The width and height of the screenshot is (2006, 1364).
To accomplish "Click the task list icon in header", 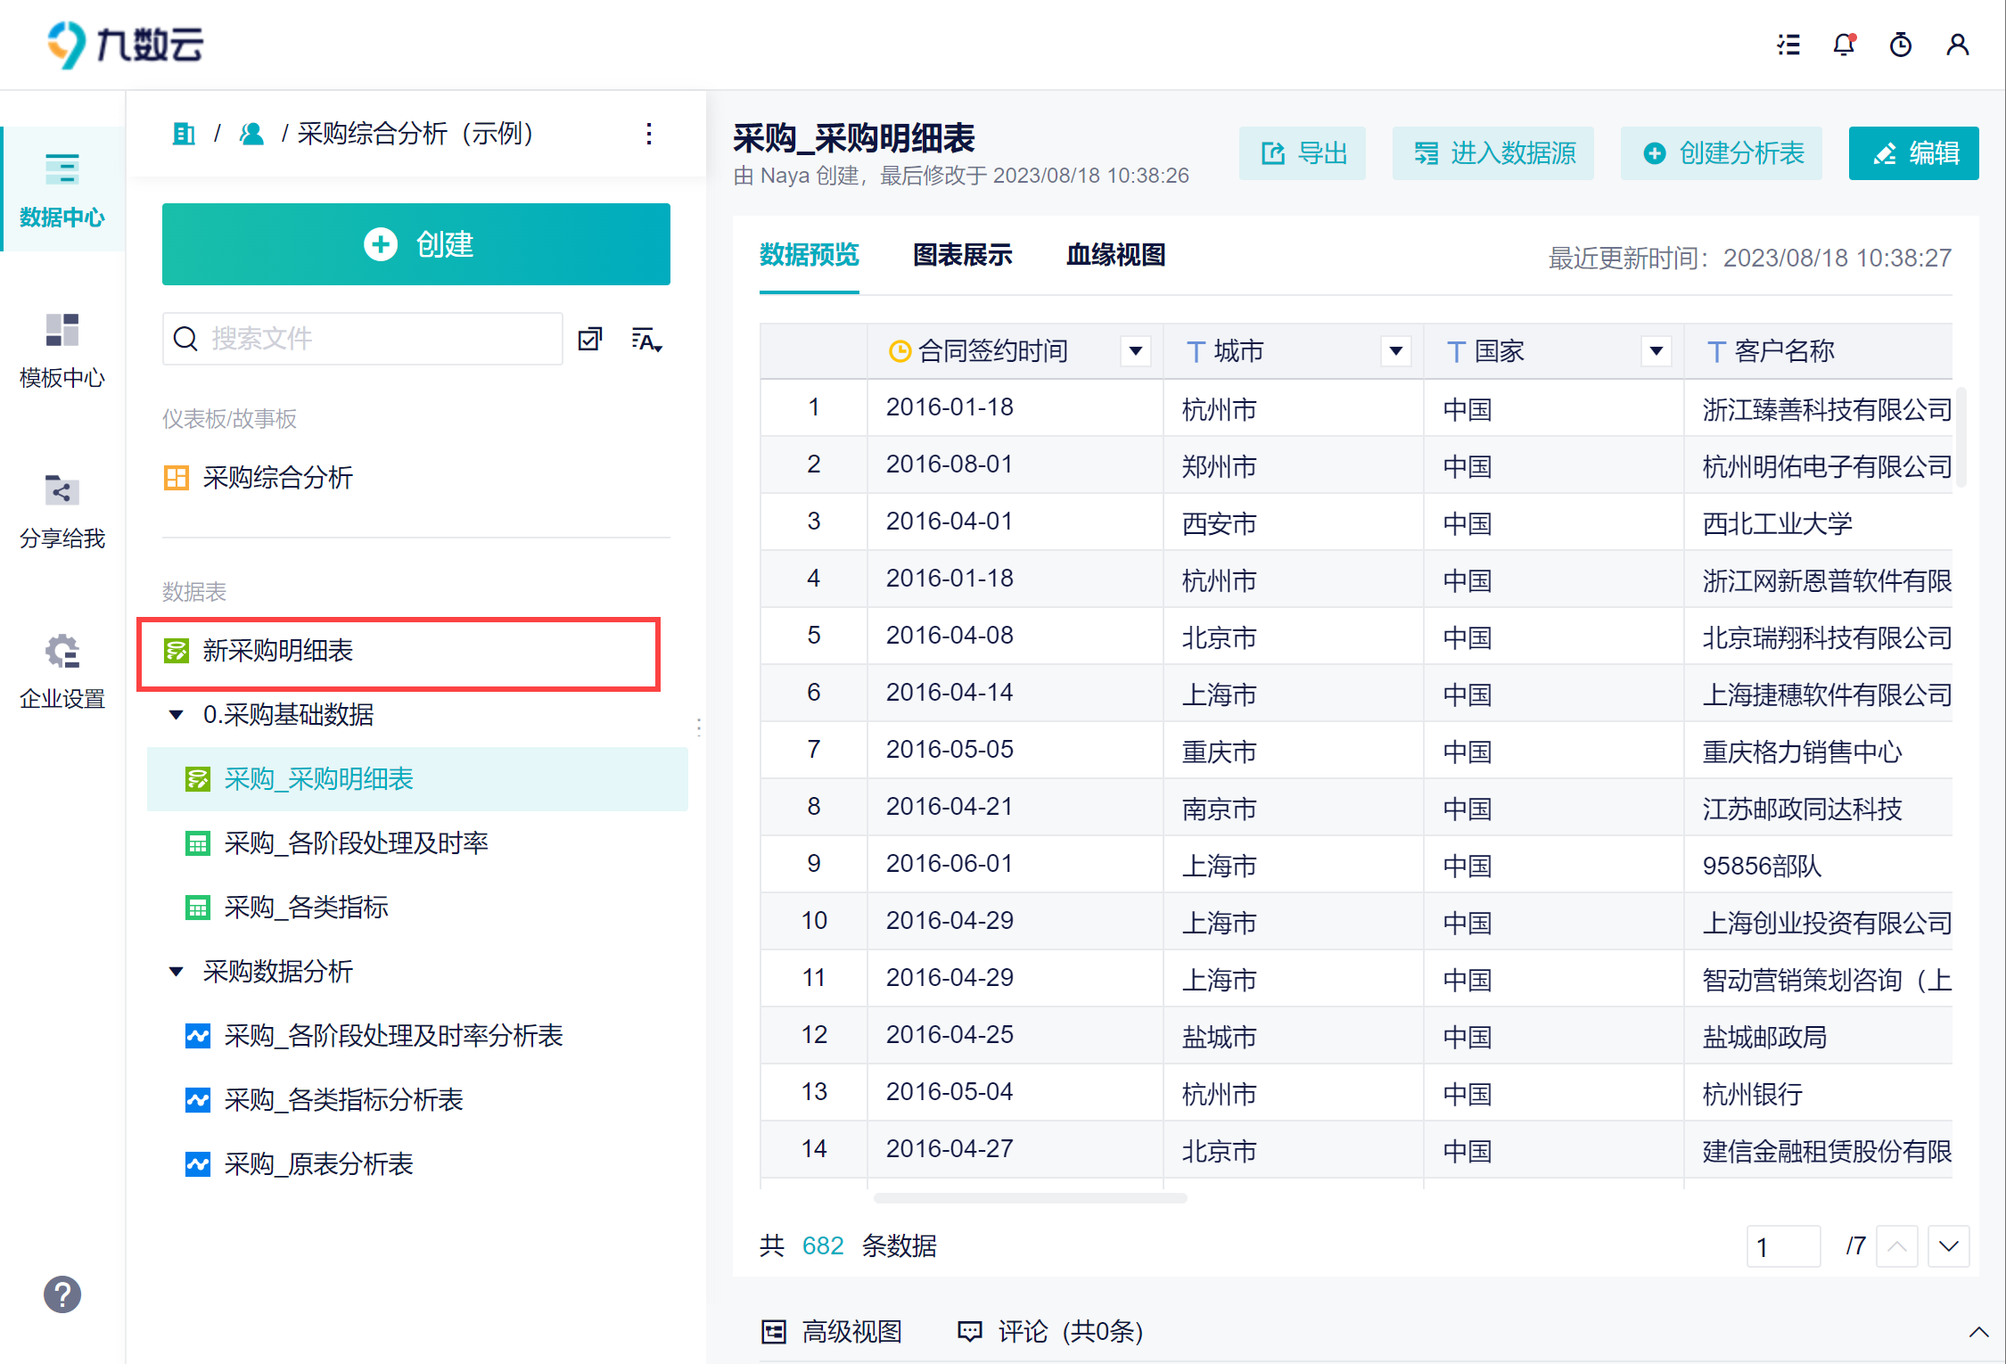I will (1788, 45).
